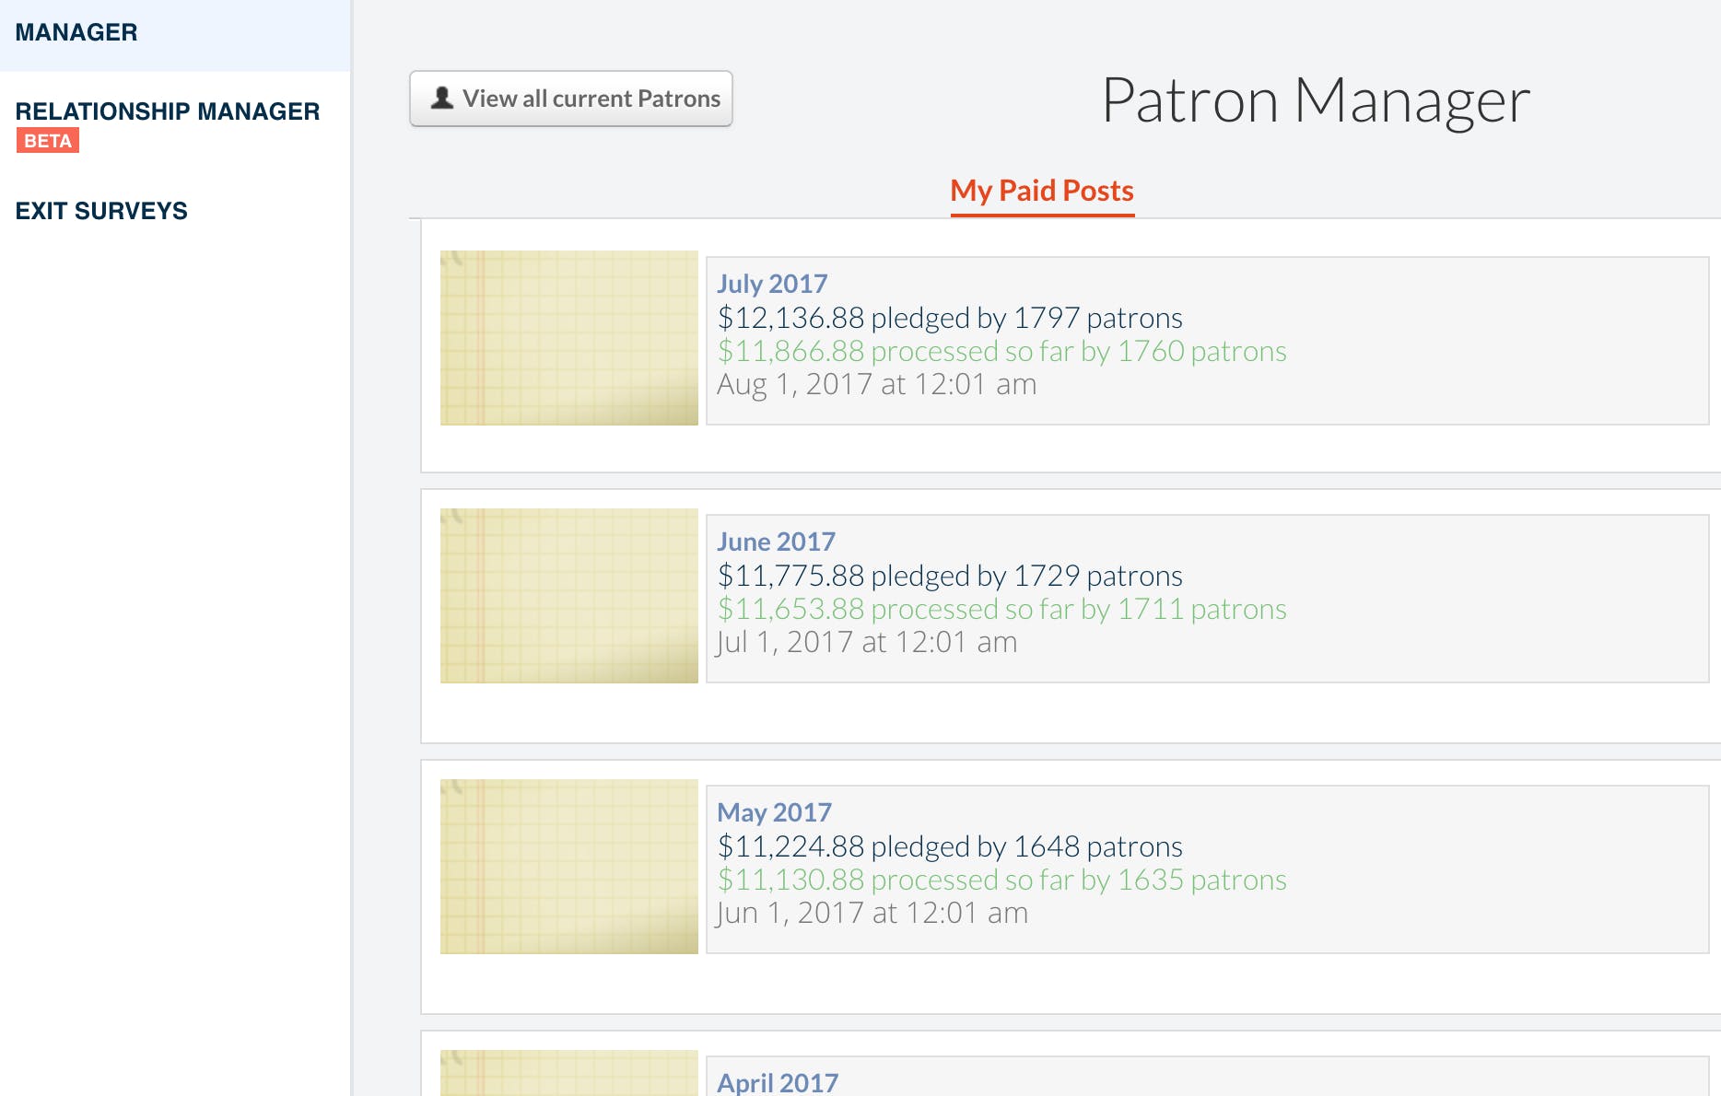Click the May 2017 post thumbnail

569,867
